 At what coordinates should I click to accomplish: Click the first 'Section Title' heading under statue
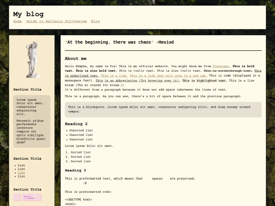28,90
